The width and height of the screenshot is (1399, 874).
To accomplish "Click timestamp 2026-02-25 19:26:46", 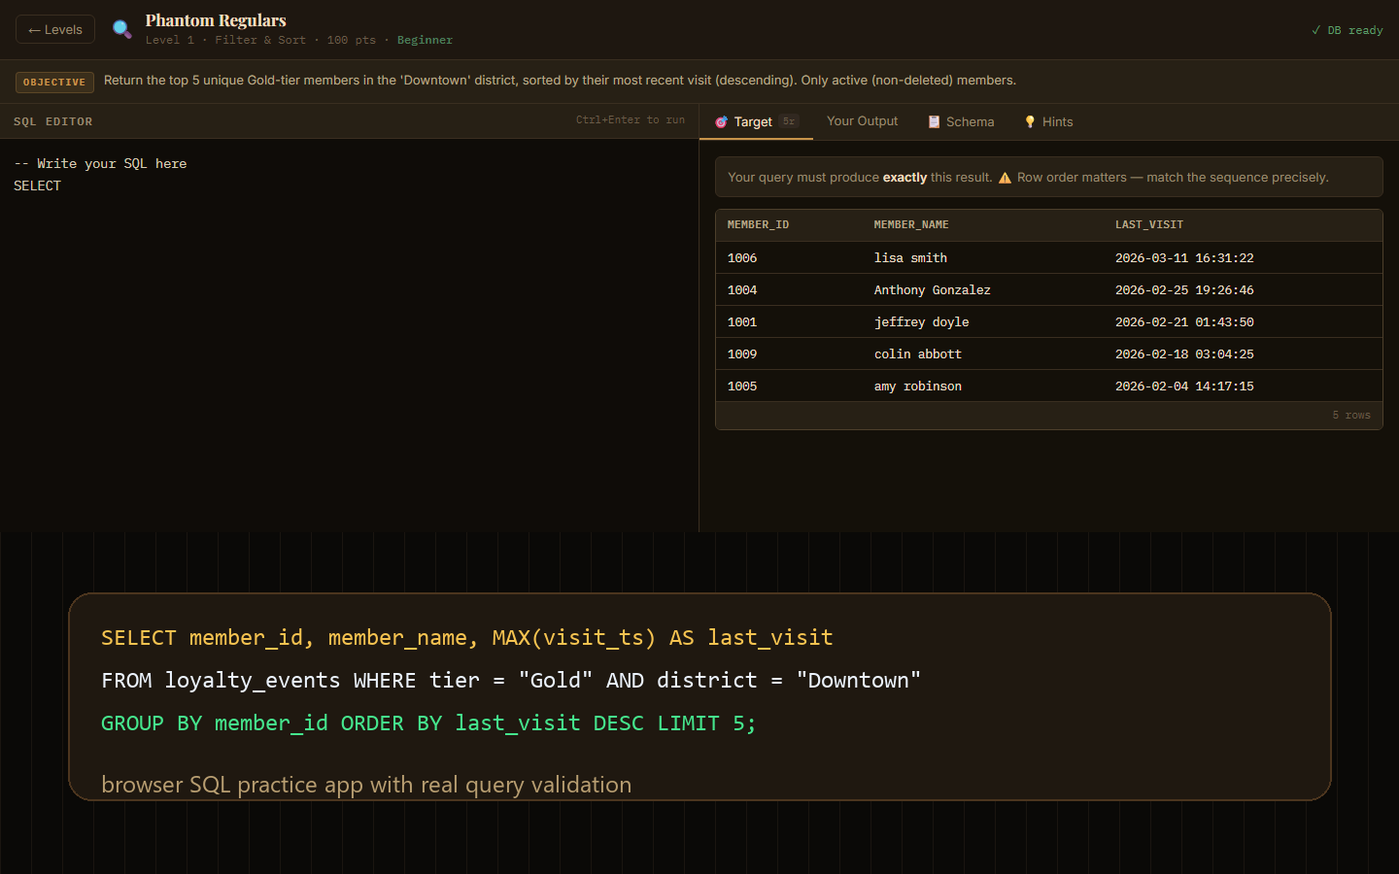I will click(1184, 289).
